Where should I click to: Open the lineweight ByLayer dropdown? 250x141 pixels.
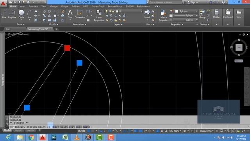coord(186,16)
